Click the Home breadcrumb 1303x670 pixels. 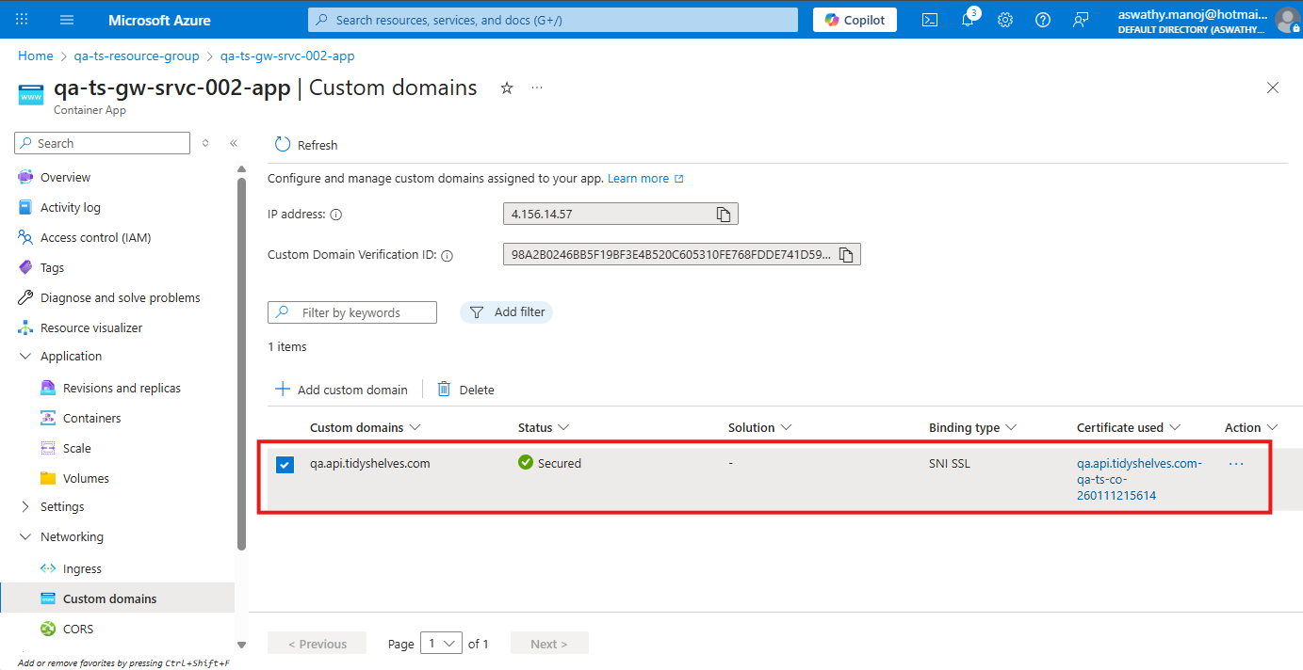pyautogui.click(x=36, y=56)
